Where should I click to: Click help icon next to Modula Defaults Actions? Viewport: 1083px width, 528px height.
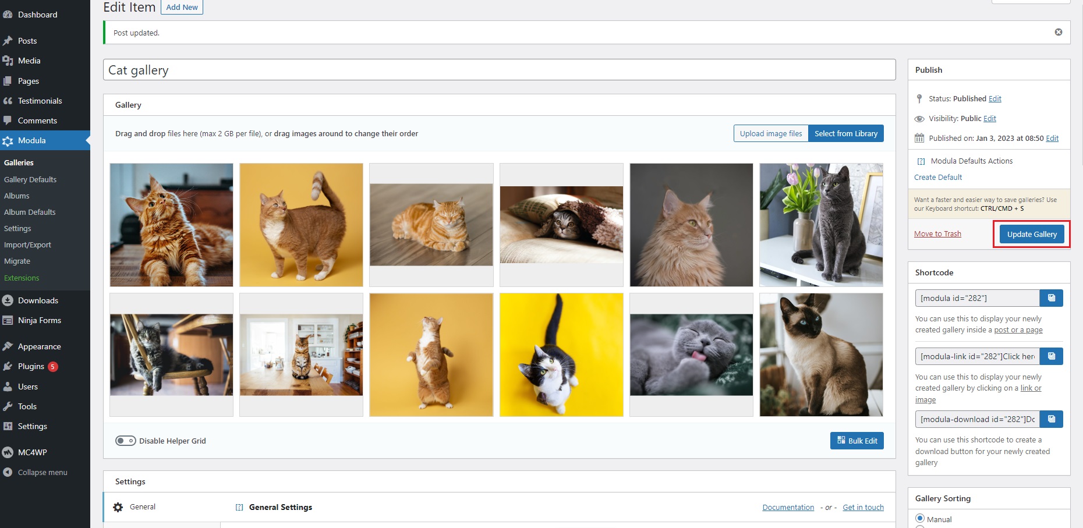(921, 161)
